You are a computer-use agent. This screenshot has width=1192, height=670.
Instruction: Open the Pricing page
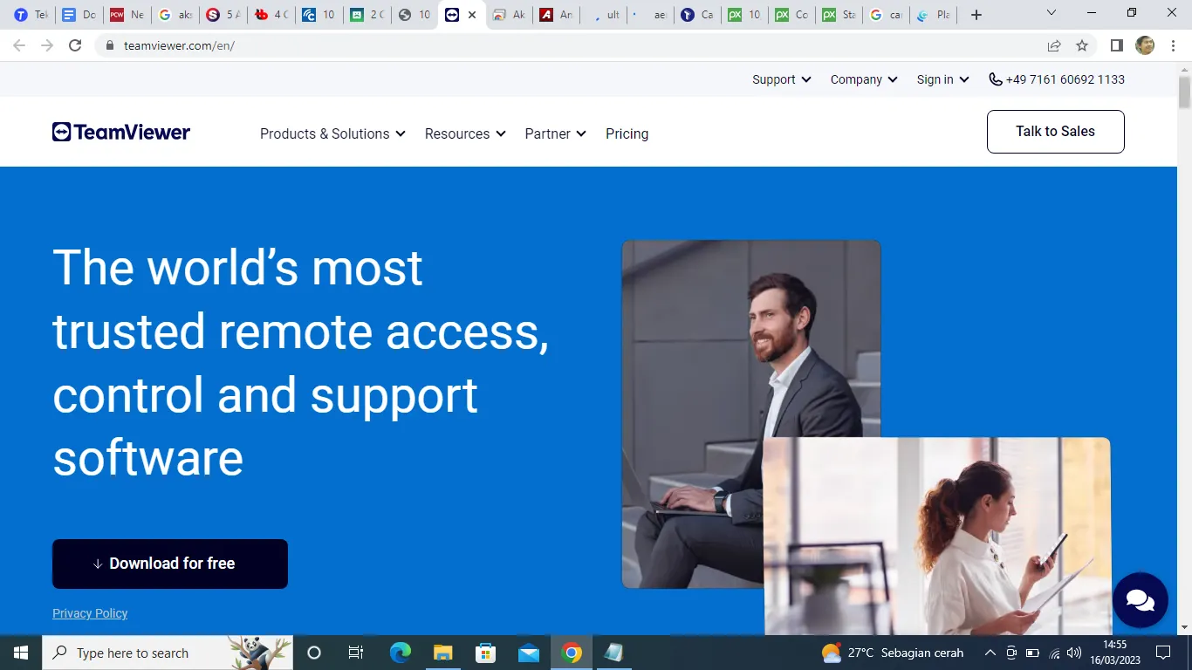coord(627,133)
